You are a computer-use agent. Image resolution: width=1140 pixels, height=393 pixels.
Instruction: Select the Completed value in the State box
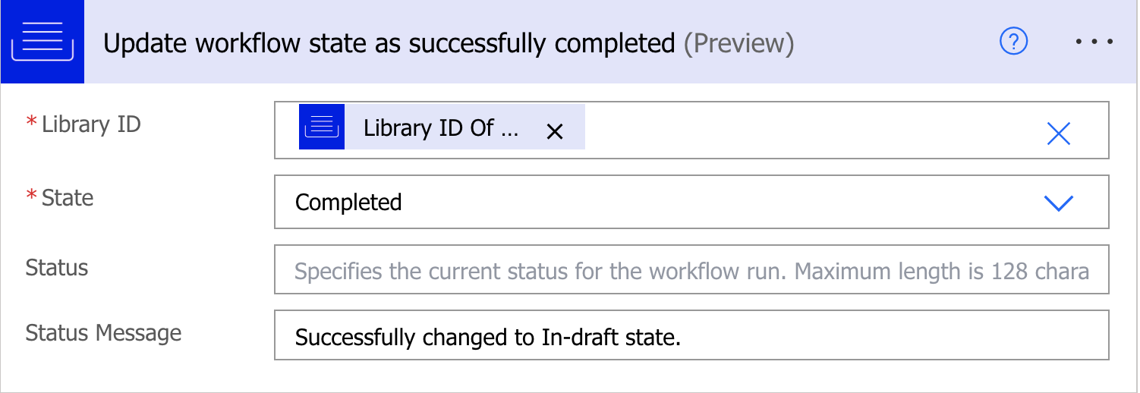pos(348,203)
